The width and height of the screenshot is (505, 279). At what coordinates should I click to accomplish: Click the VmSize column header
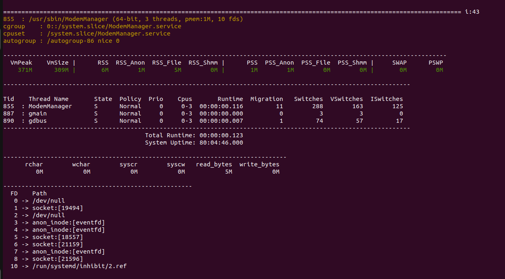[58, 63]
